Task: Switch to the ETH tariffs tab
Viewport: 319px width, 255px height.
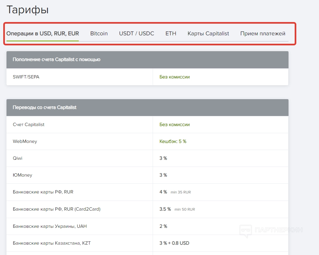Action: [171, 33]
